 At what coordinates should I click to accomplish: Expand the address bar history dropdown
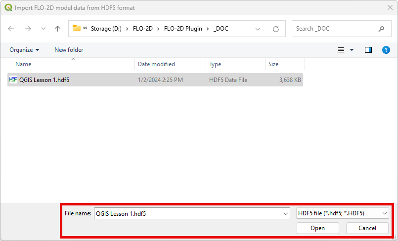pos(258,29)
